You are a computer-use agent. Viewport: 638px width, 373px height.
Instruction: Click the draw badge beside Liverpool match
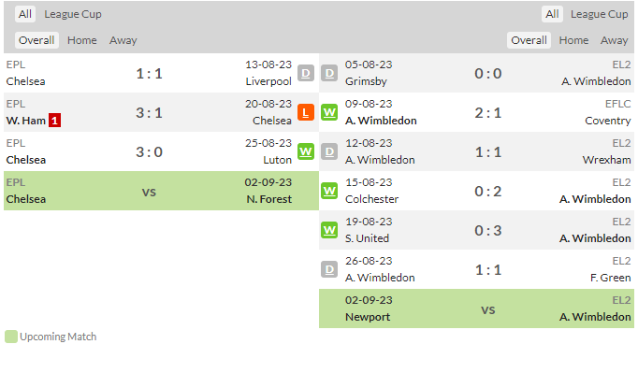pyautogui.click(x=306, y=73)
